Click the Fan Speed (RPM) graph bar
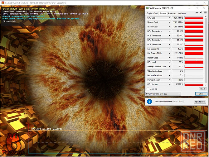 [x=194, y=53]
